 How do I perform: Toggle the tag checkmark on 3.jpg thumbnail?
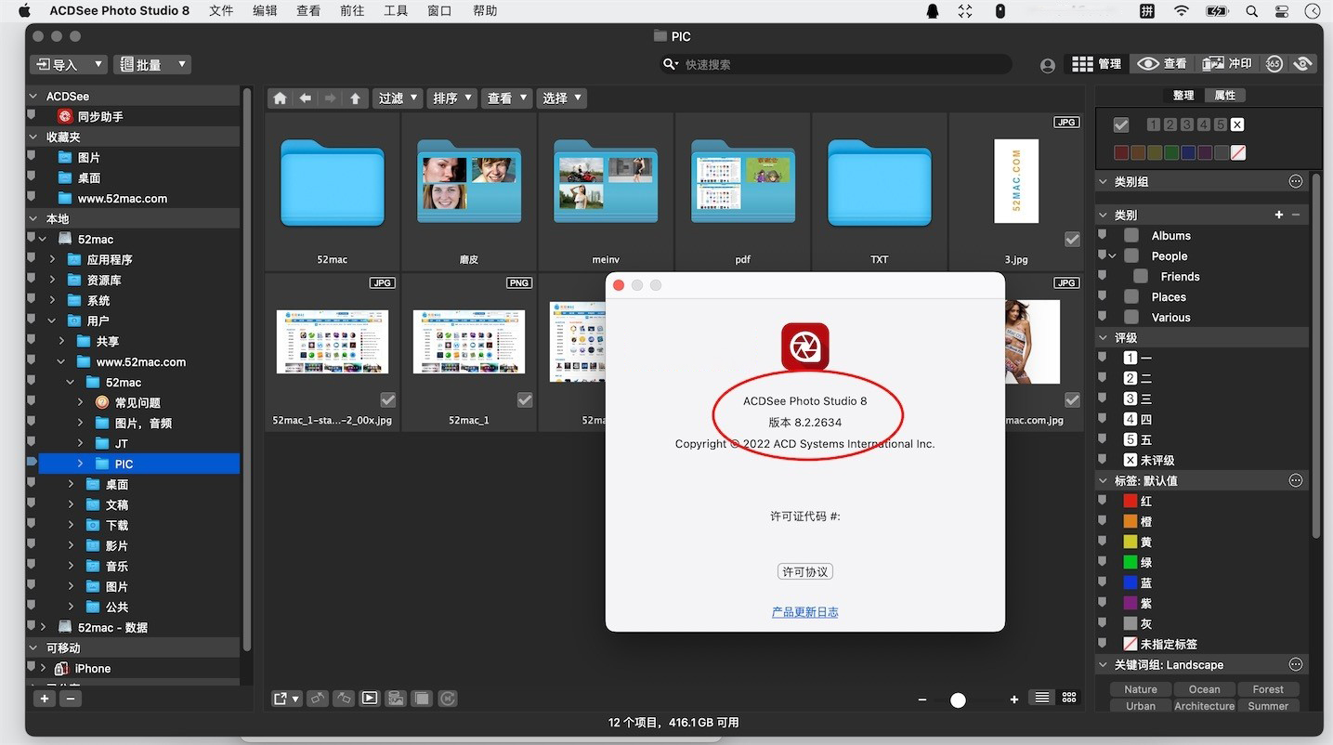[1073, 240]
